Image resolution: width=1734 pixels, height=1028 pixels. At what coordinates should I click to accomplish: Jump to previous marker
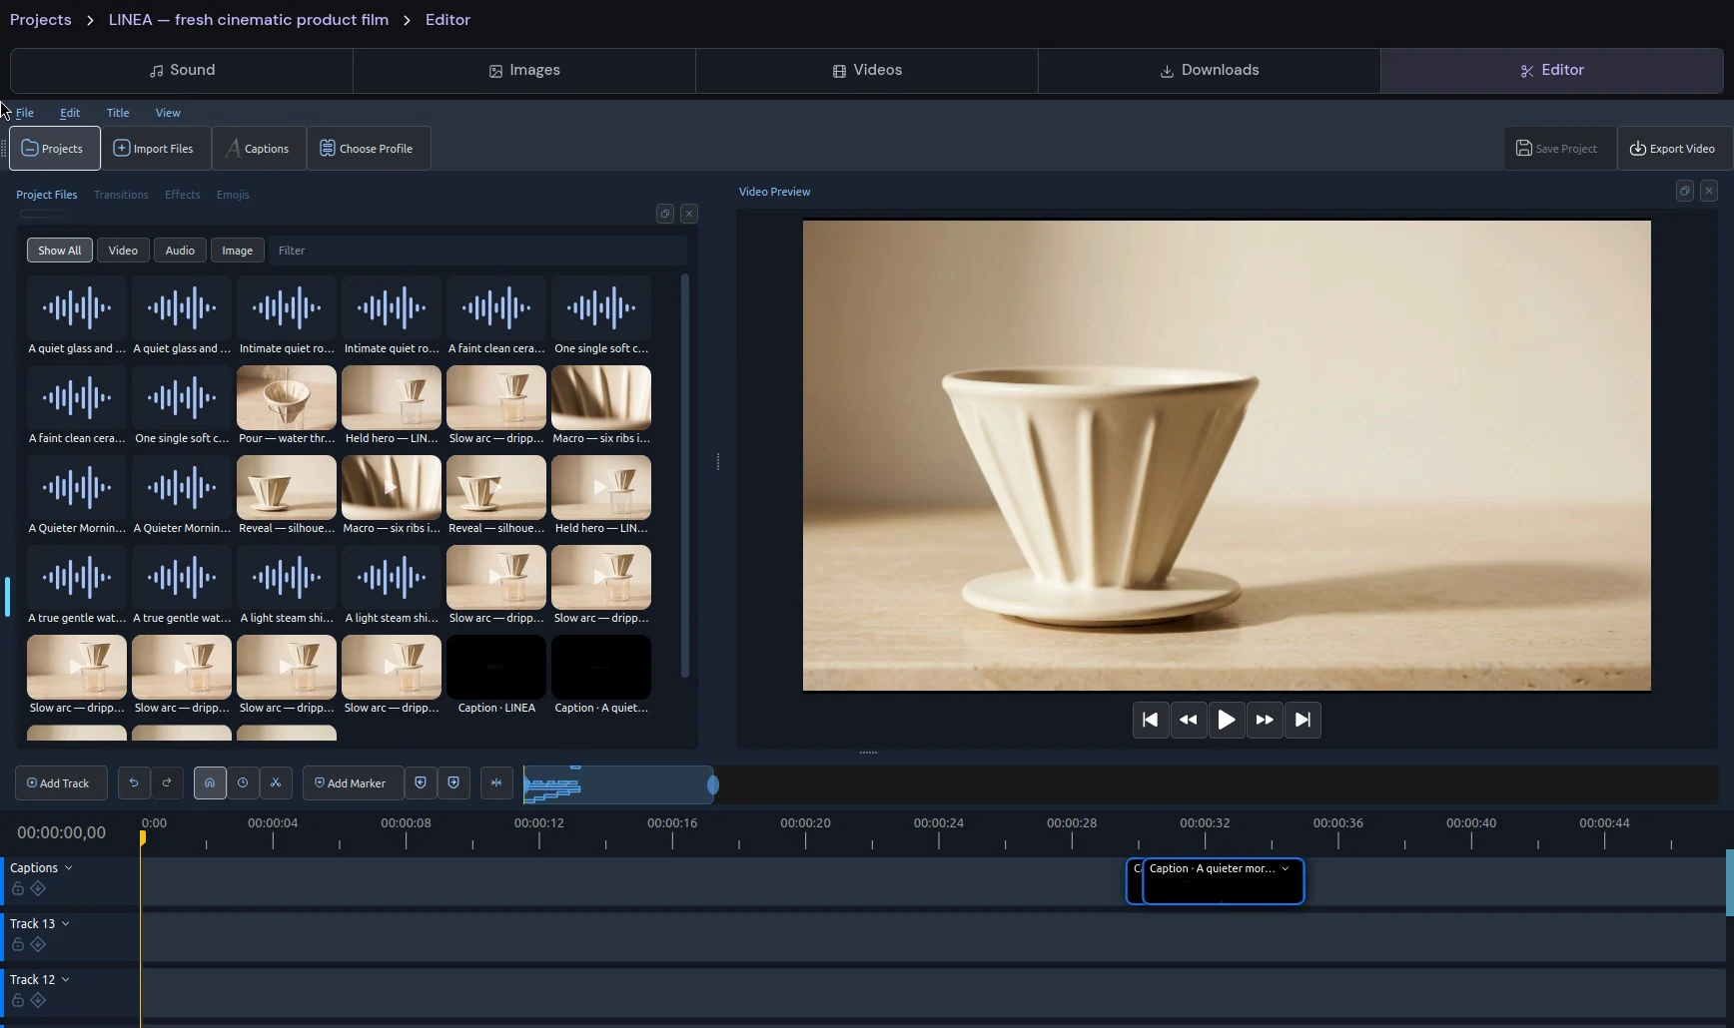tap(421, 783)
